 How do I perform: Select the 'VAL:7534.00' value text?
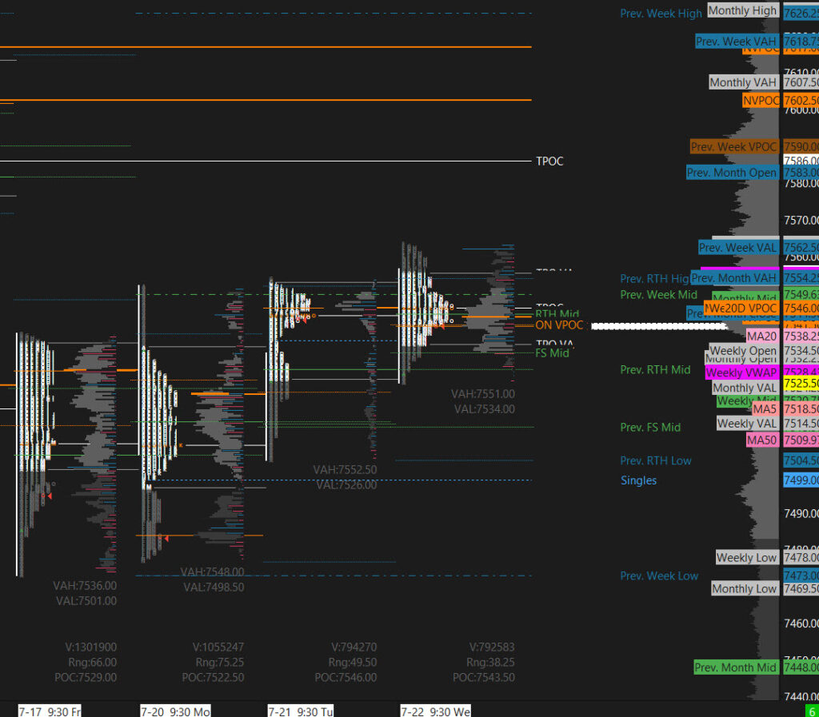[x=484, y=409]
